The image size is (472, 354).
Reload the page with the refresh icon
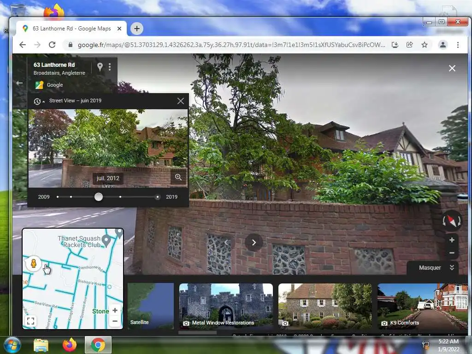click(52, 45)
